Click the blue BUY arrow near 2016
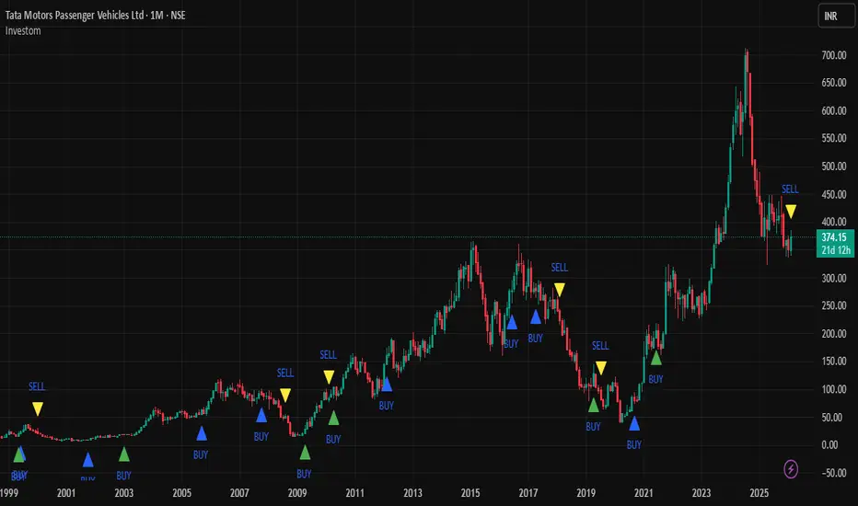The width and height of the screenshot is (858, 506). (x=512, y=322)
